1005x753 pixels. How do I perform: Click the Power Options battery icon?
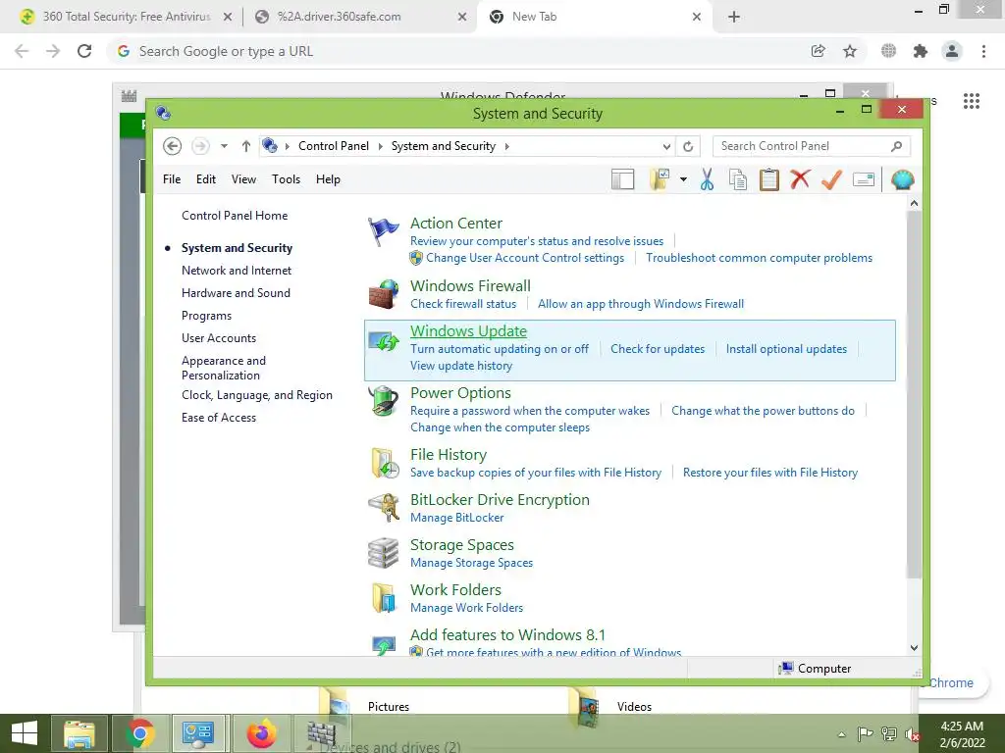pos(384,401)
